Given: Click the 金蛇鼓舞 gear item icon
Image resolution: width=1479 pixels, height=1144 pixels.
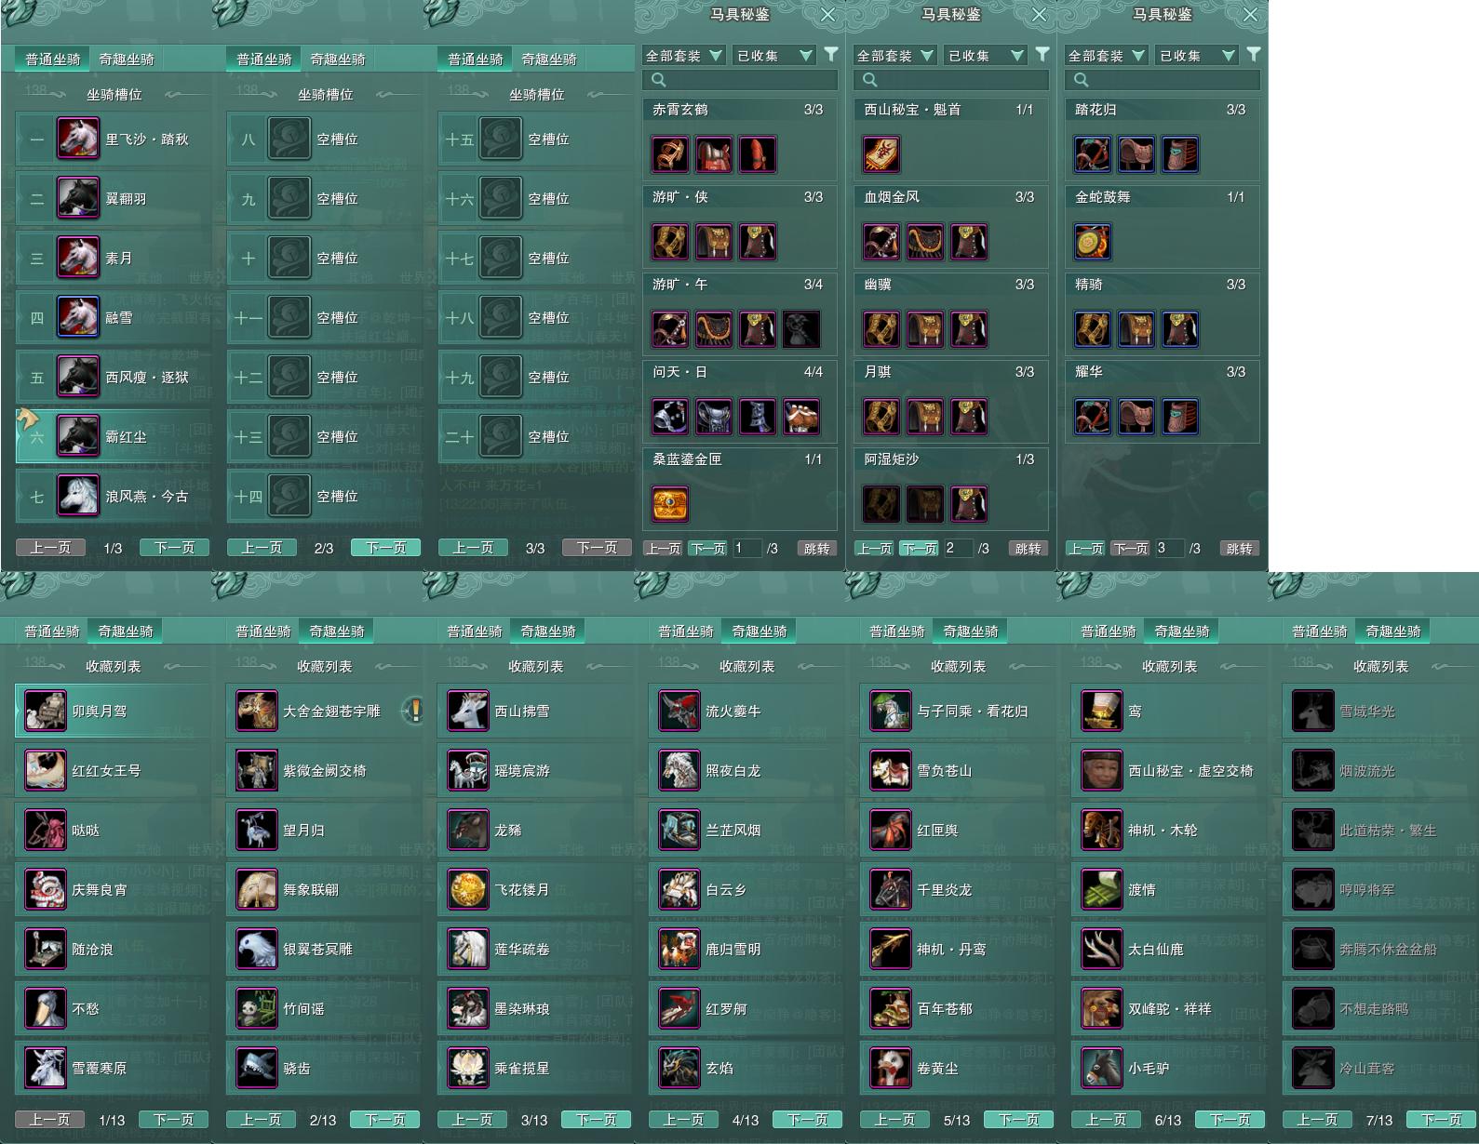Looking at the screenshot, I should pyautogui.click(x=1093, y=242).
